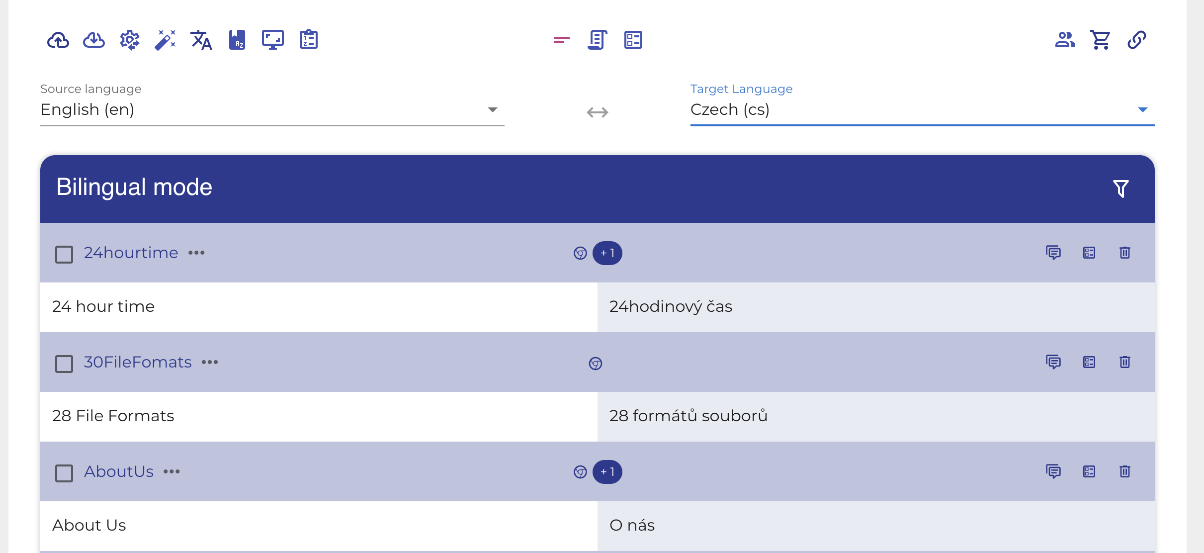This screenshot has height=553, width=1204.
Task: Click the cloud download icon
Action: (94, 40)
